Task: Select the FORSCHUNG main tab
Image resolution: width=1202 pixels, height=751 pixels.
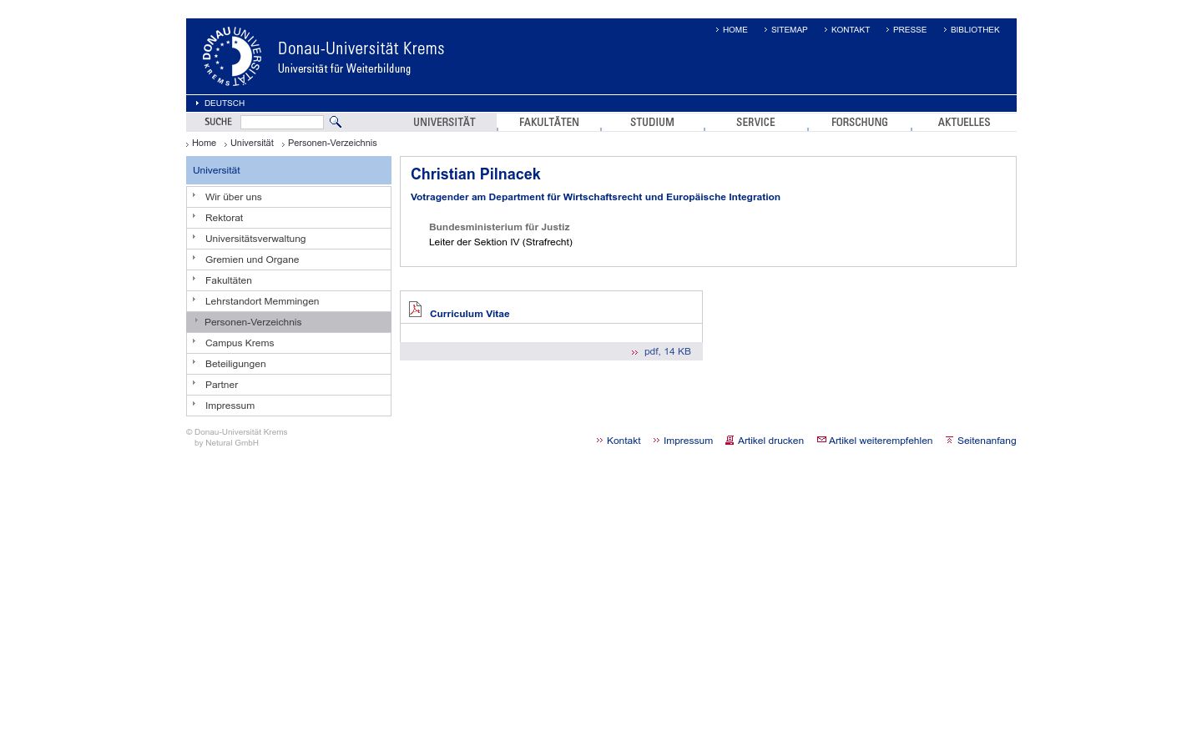Action: coord(860,122)
